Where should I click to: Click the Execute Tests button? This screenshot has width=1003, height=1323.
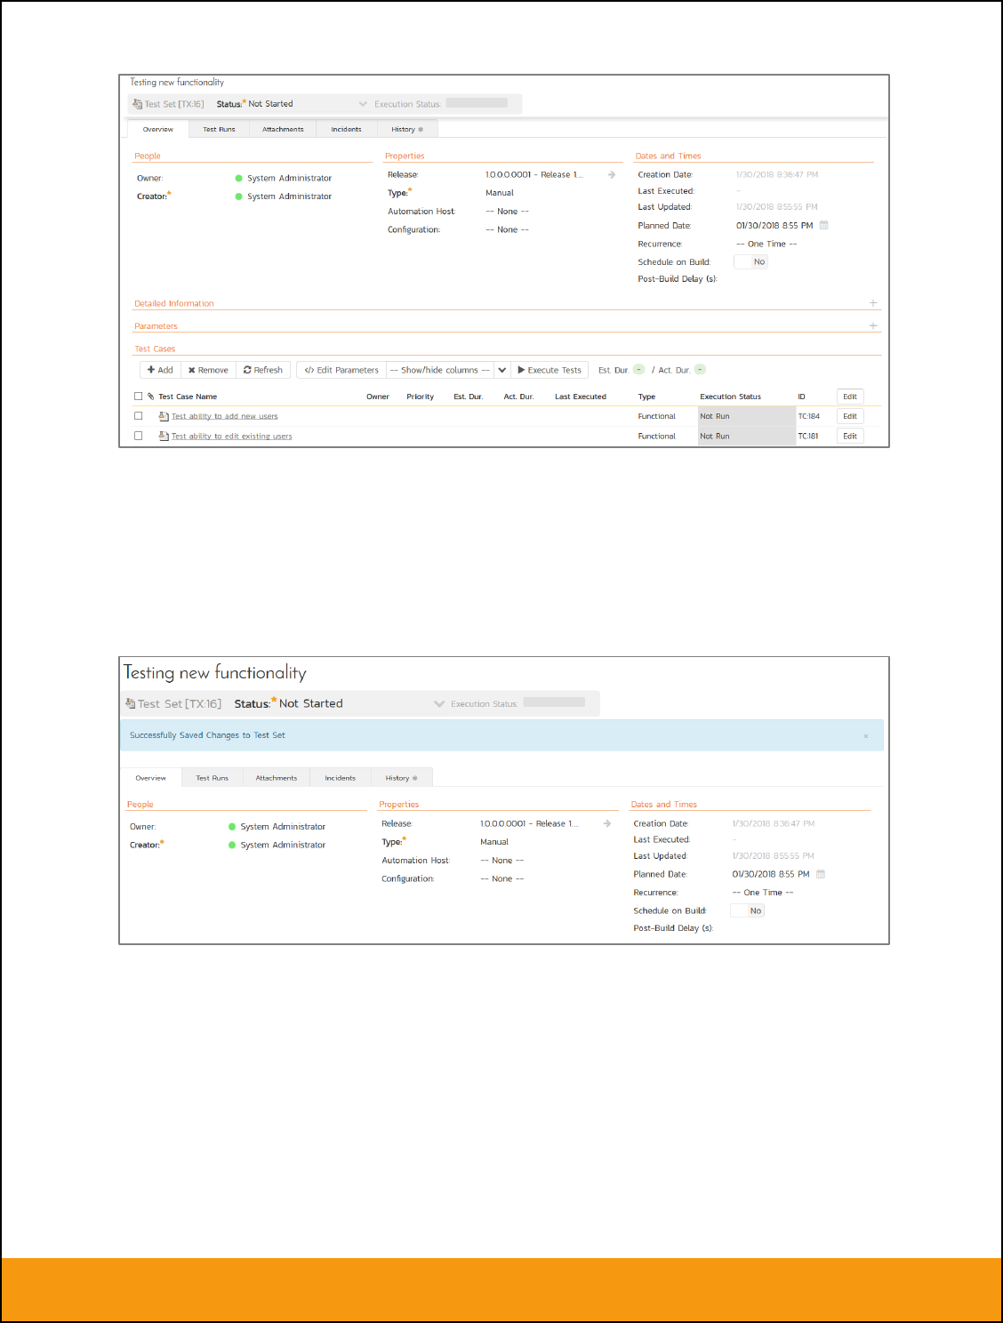(x=550, y=370)
